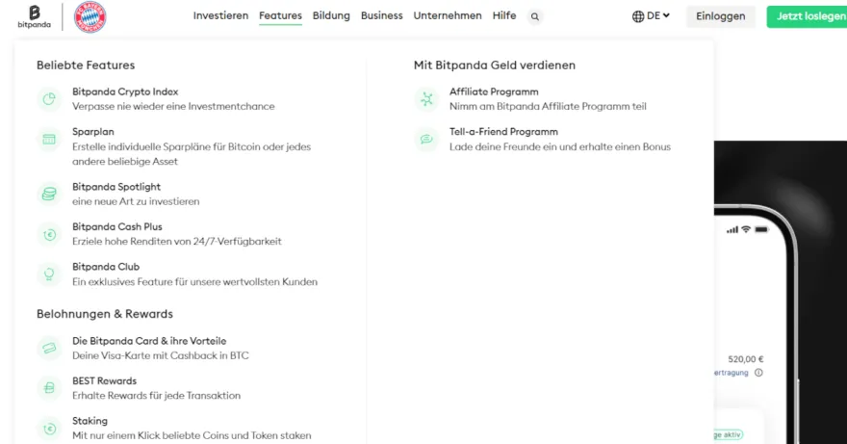Click 'eine neue Art zu investieren' text

coord(136,201)
